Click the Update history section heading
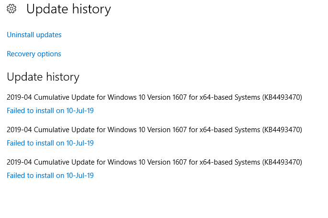Image resolution: width=328 pixels, height=218 pixels. point(43,77)
